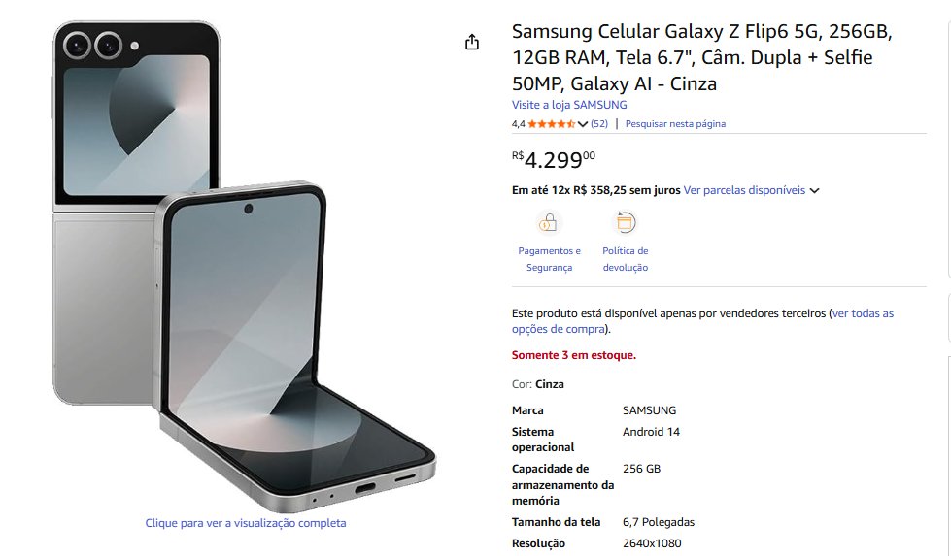The width and height of the screenshot is (951, 556).
Task: Expand Ver parcelas disponíveis chevron
Action: click(x=815, y=191)
